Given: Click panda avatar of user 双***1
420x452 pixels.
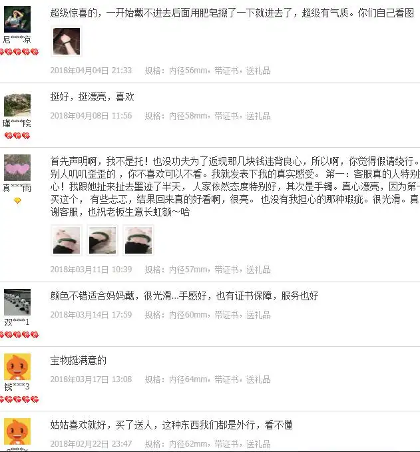Looking at the screenshot, I should (17, 302).
